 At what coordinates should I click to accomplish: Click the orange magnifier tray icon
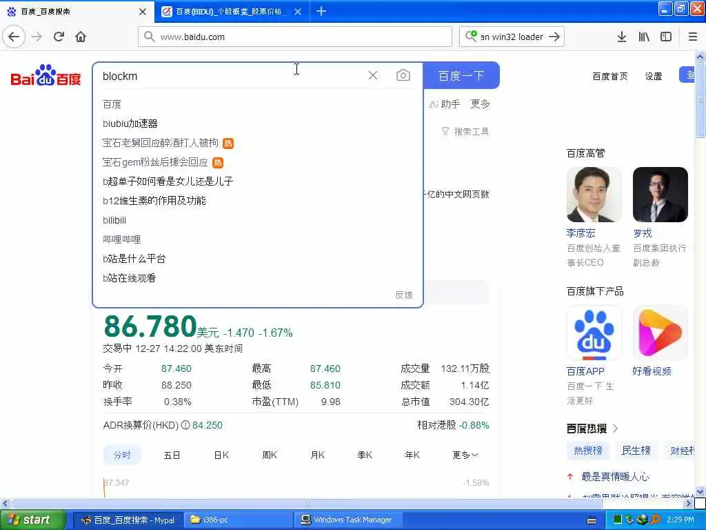656,520
